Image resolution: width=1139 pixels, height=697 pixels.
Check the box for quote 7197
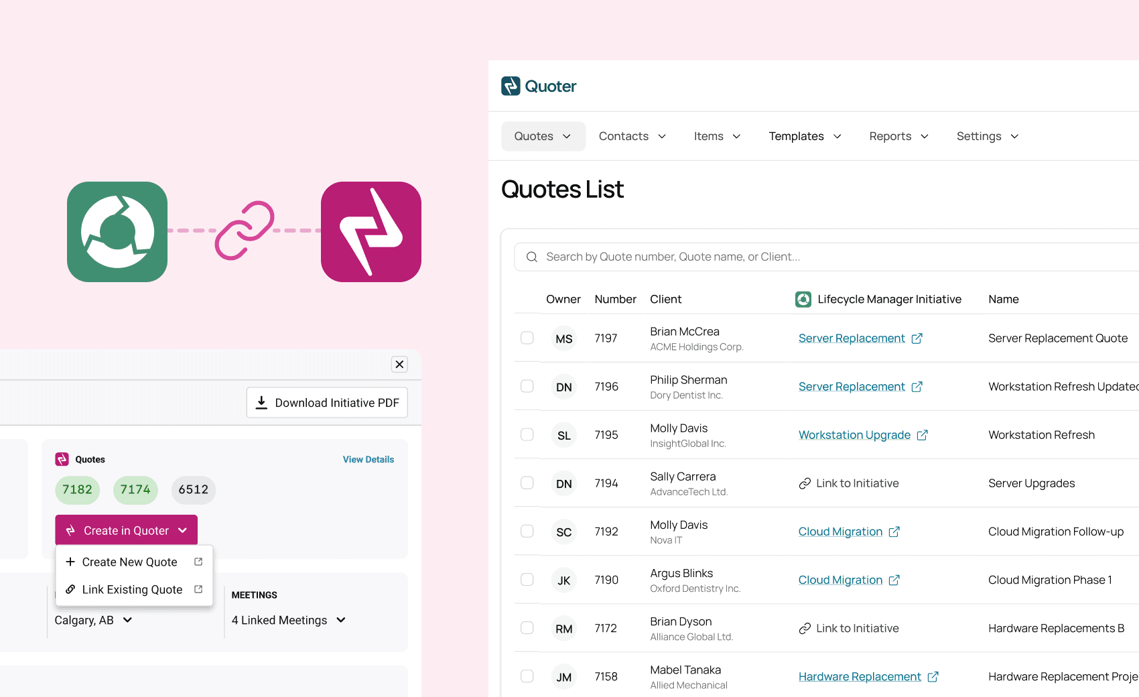[x=527, y=338]
